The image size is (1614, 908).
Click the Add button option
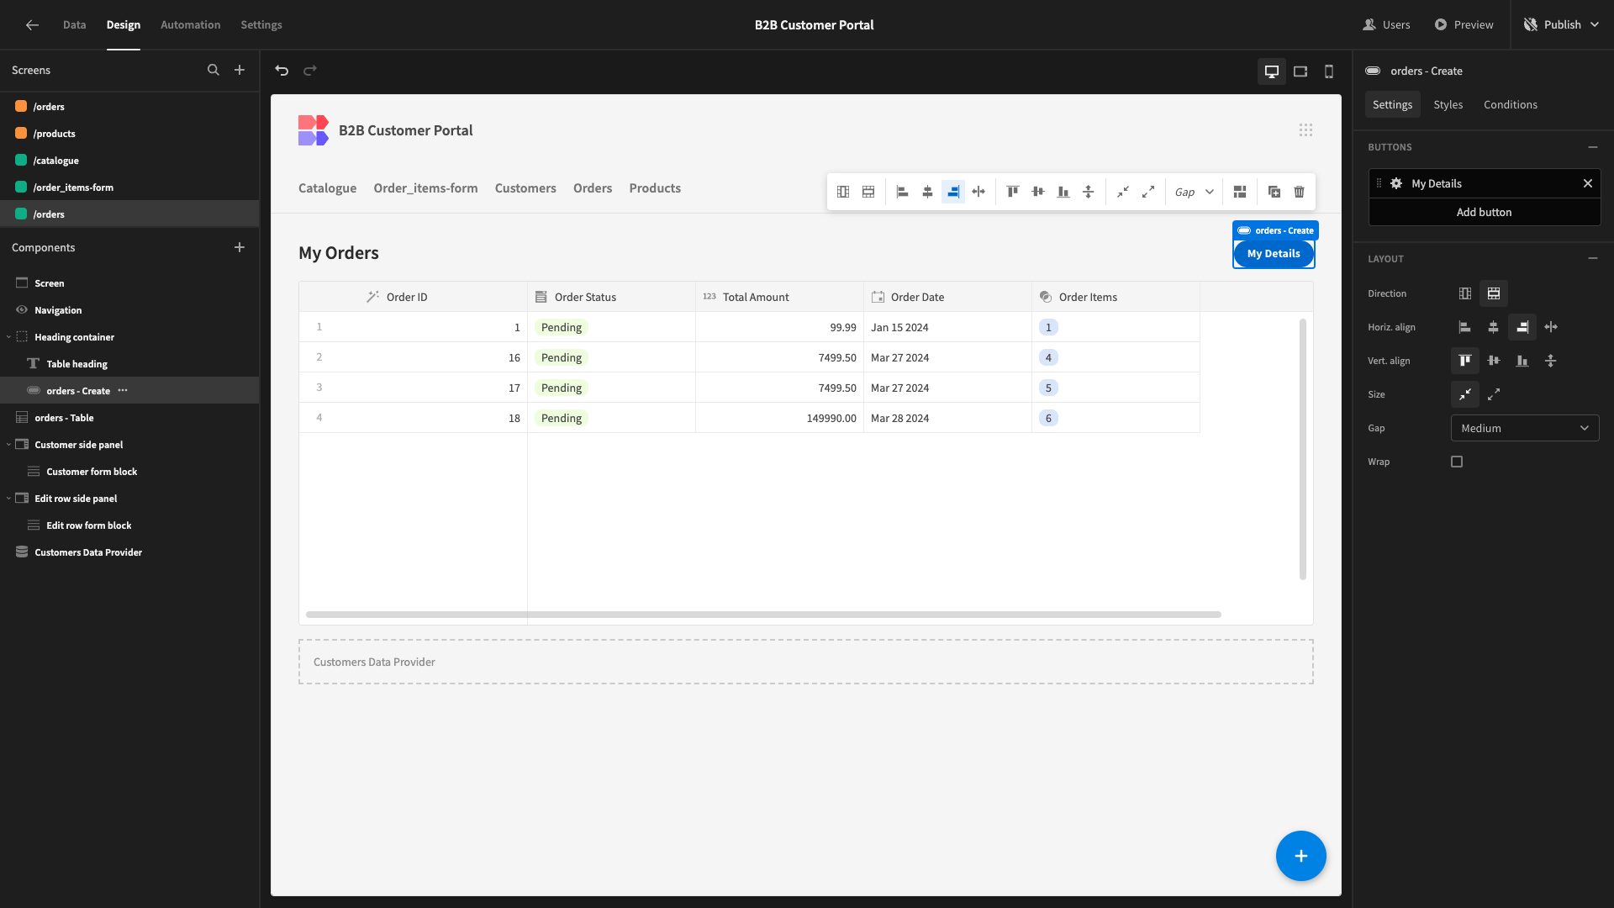coord(1485,212)
